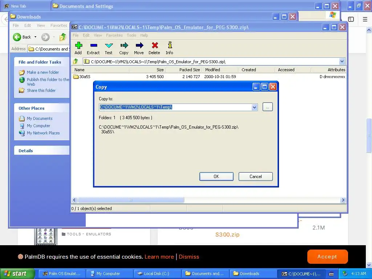Image resolution: width=372 pixels, height=279 pixels.
Task: Sort by Attributes column header
Action: [x=328, y=70]
